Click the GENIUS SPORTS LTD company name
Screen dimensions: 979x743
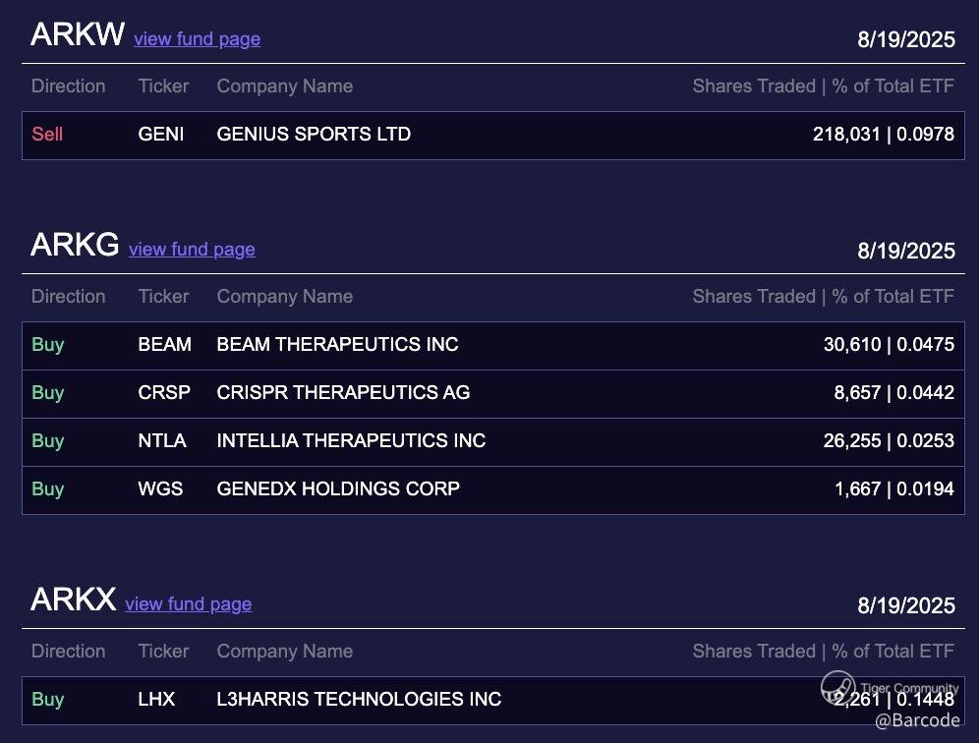(314, 135)
